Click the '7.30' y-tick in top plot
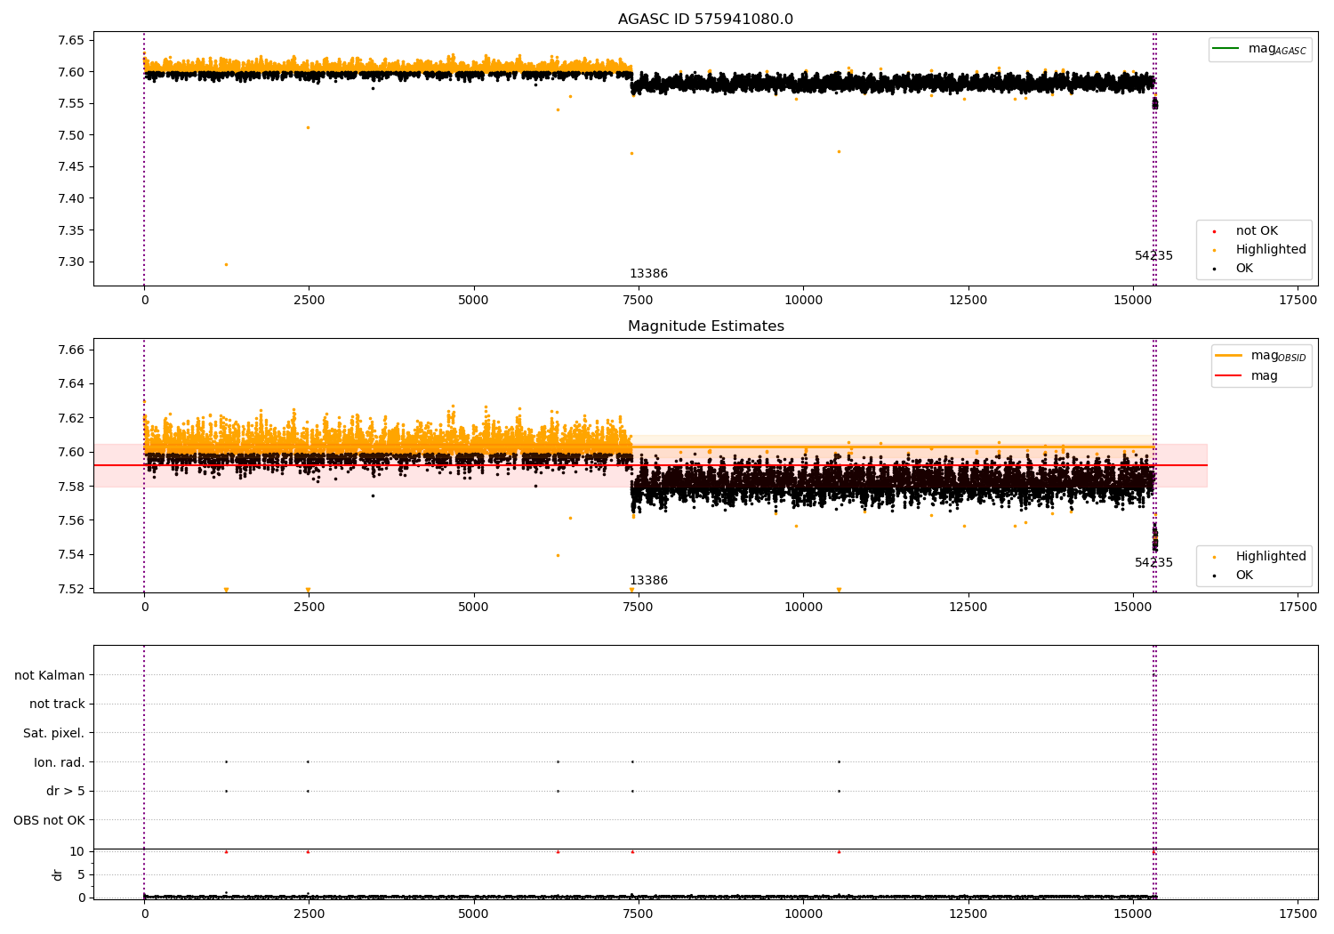The width and height of the screenshot is (1334, 934). tap(71, 262)
